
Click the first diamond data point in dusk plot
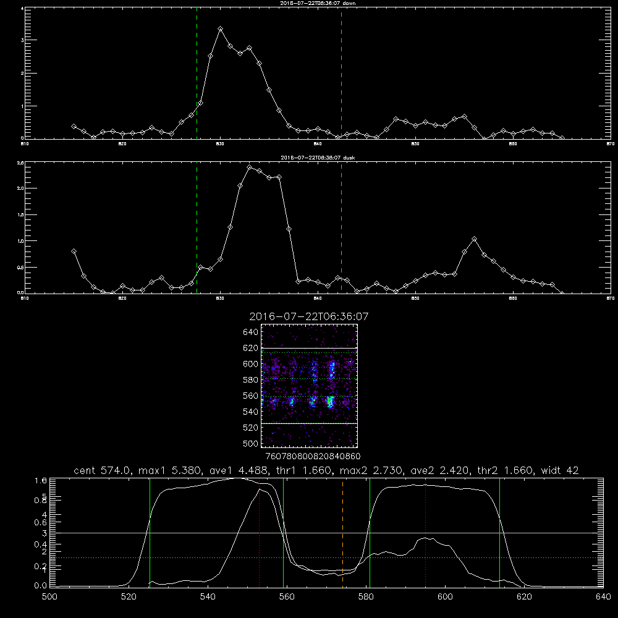pyautogui.click(x=74, y=251)
